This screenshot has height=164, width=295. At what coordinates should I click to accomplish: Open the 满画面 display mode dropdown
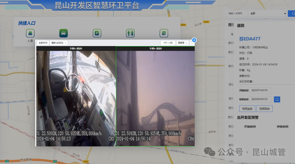click(x=182, y=43)
